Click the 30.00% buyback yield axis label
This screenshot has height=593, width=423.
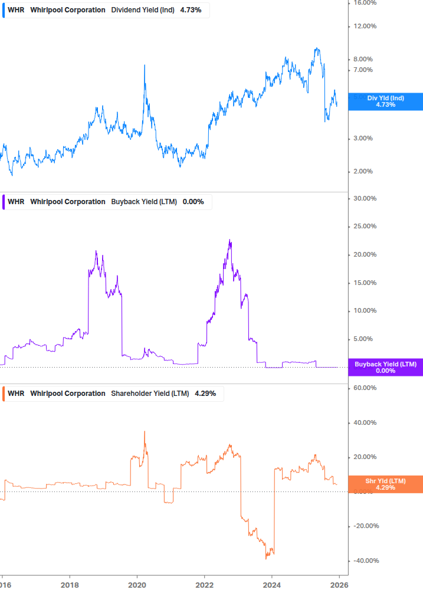pos(365,198)
